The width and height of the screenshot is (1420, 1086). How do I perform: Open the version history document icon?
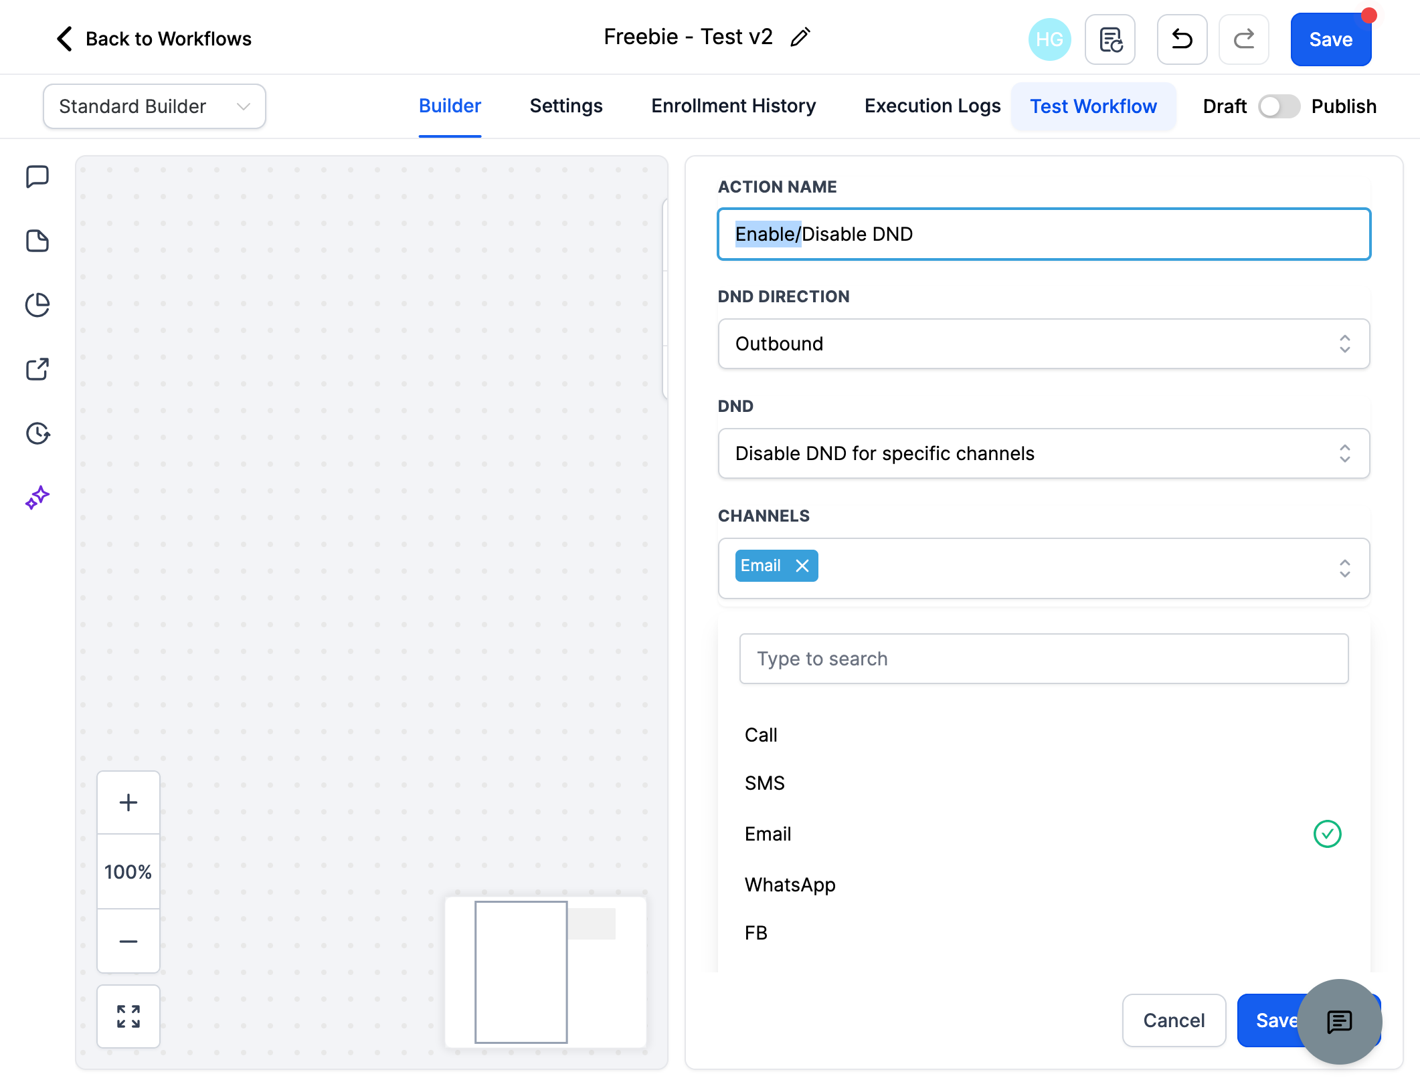click(x=1110, y=39)
